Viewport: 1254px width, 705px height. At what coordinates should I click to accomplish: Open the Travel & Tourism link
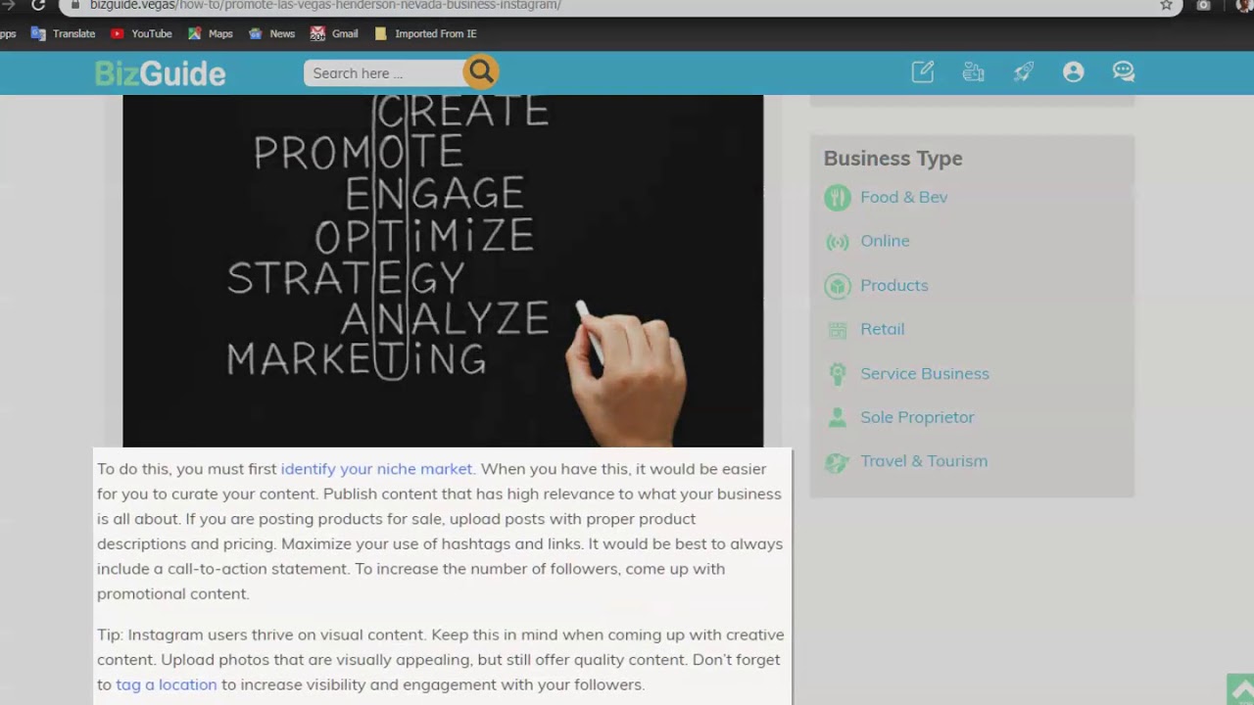tap(924, 461)
